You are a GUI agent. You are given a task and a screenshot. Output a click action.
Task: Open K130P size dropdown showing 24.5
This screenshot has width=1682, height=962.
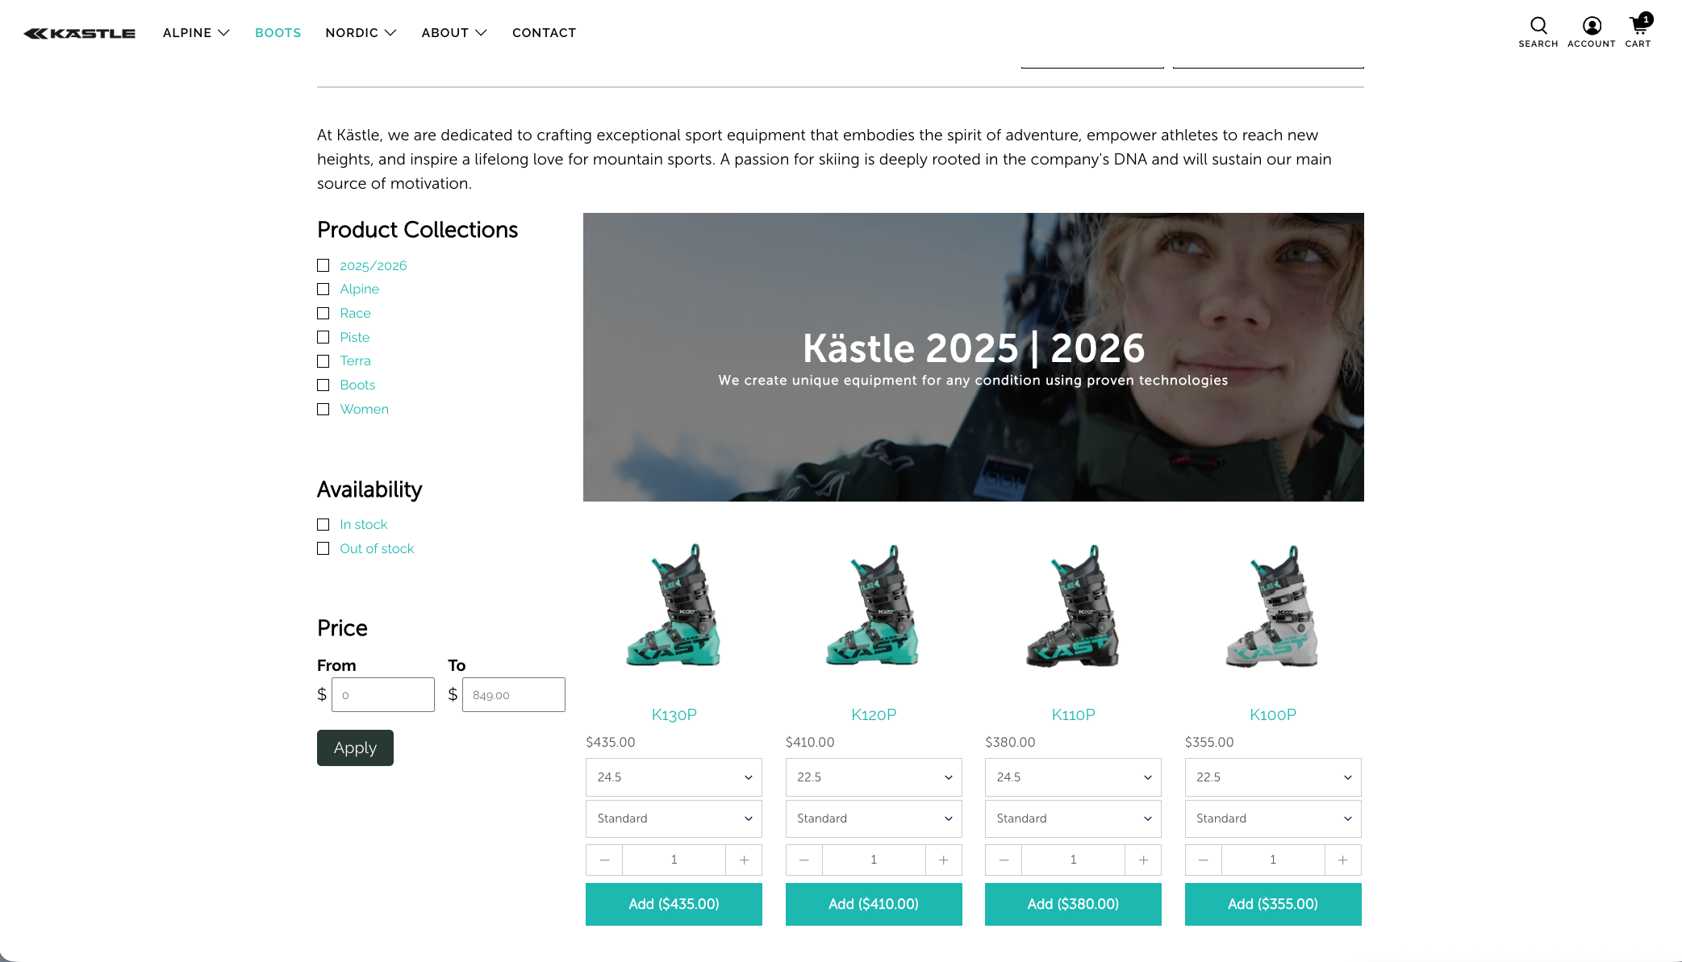click(x=674, y=777)
